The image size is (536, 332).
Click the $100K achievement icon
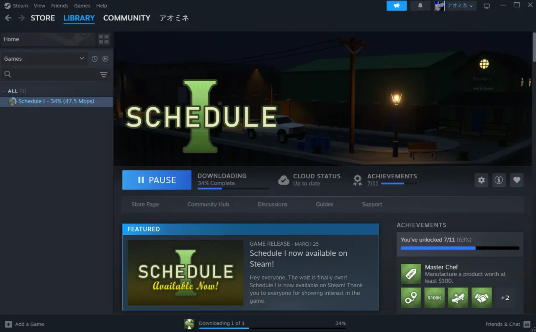click(x=434, y=298)
